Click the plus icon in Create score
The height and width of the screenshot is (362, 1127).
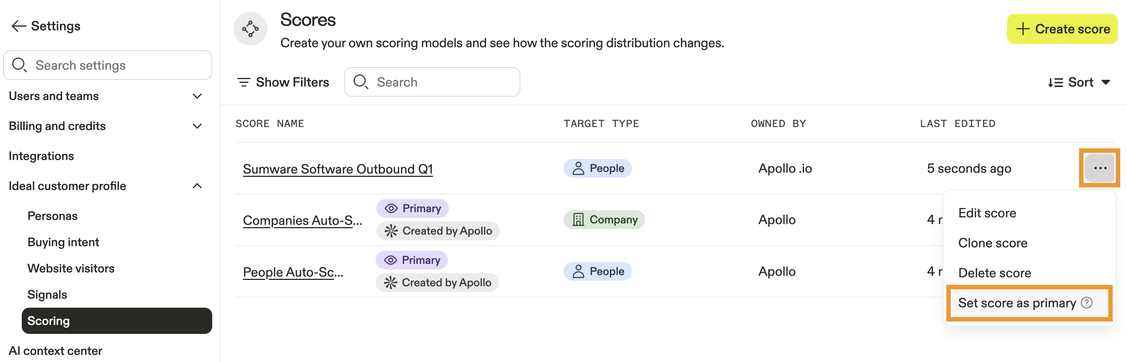coord(1022,29)
